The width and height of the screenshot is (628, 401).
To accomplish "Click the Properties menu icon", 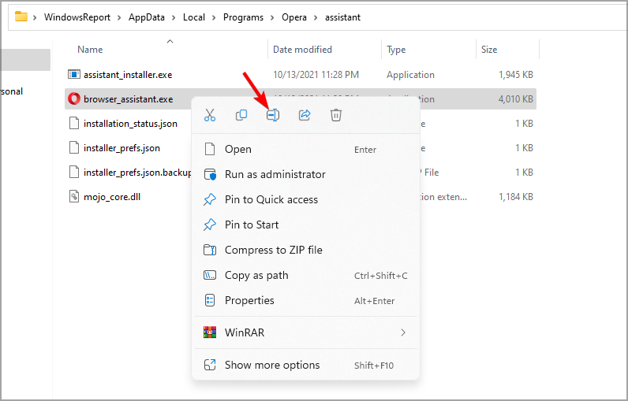I will [x=210, y=300].
